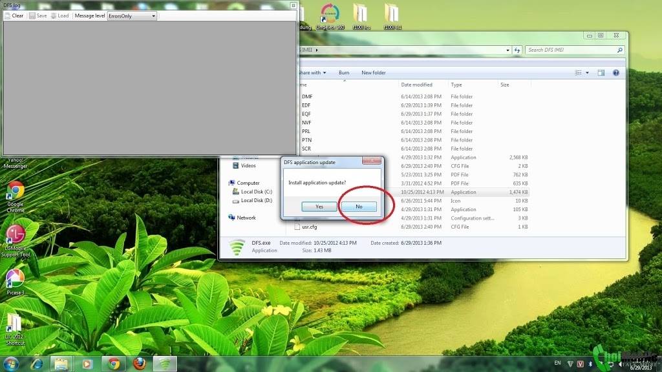
Task: Click the Burn button in Explorer toolbar
Action: [x=344, y=72]
